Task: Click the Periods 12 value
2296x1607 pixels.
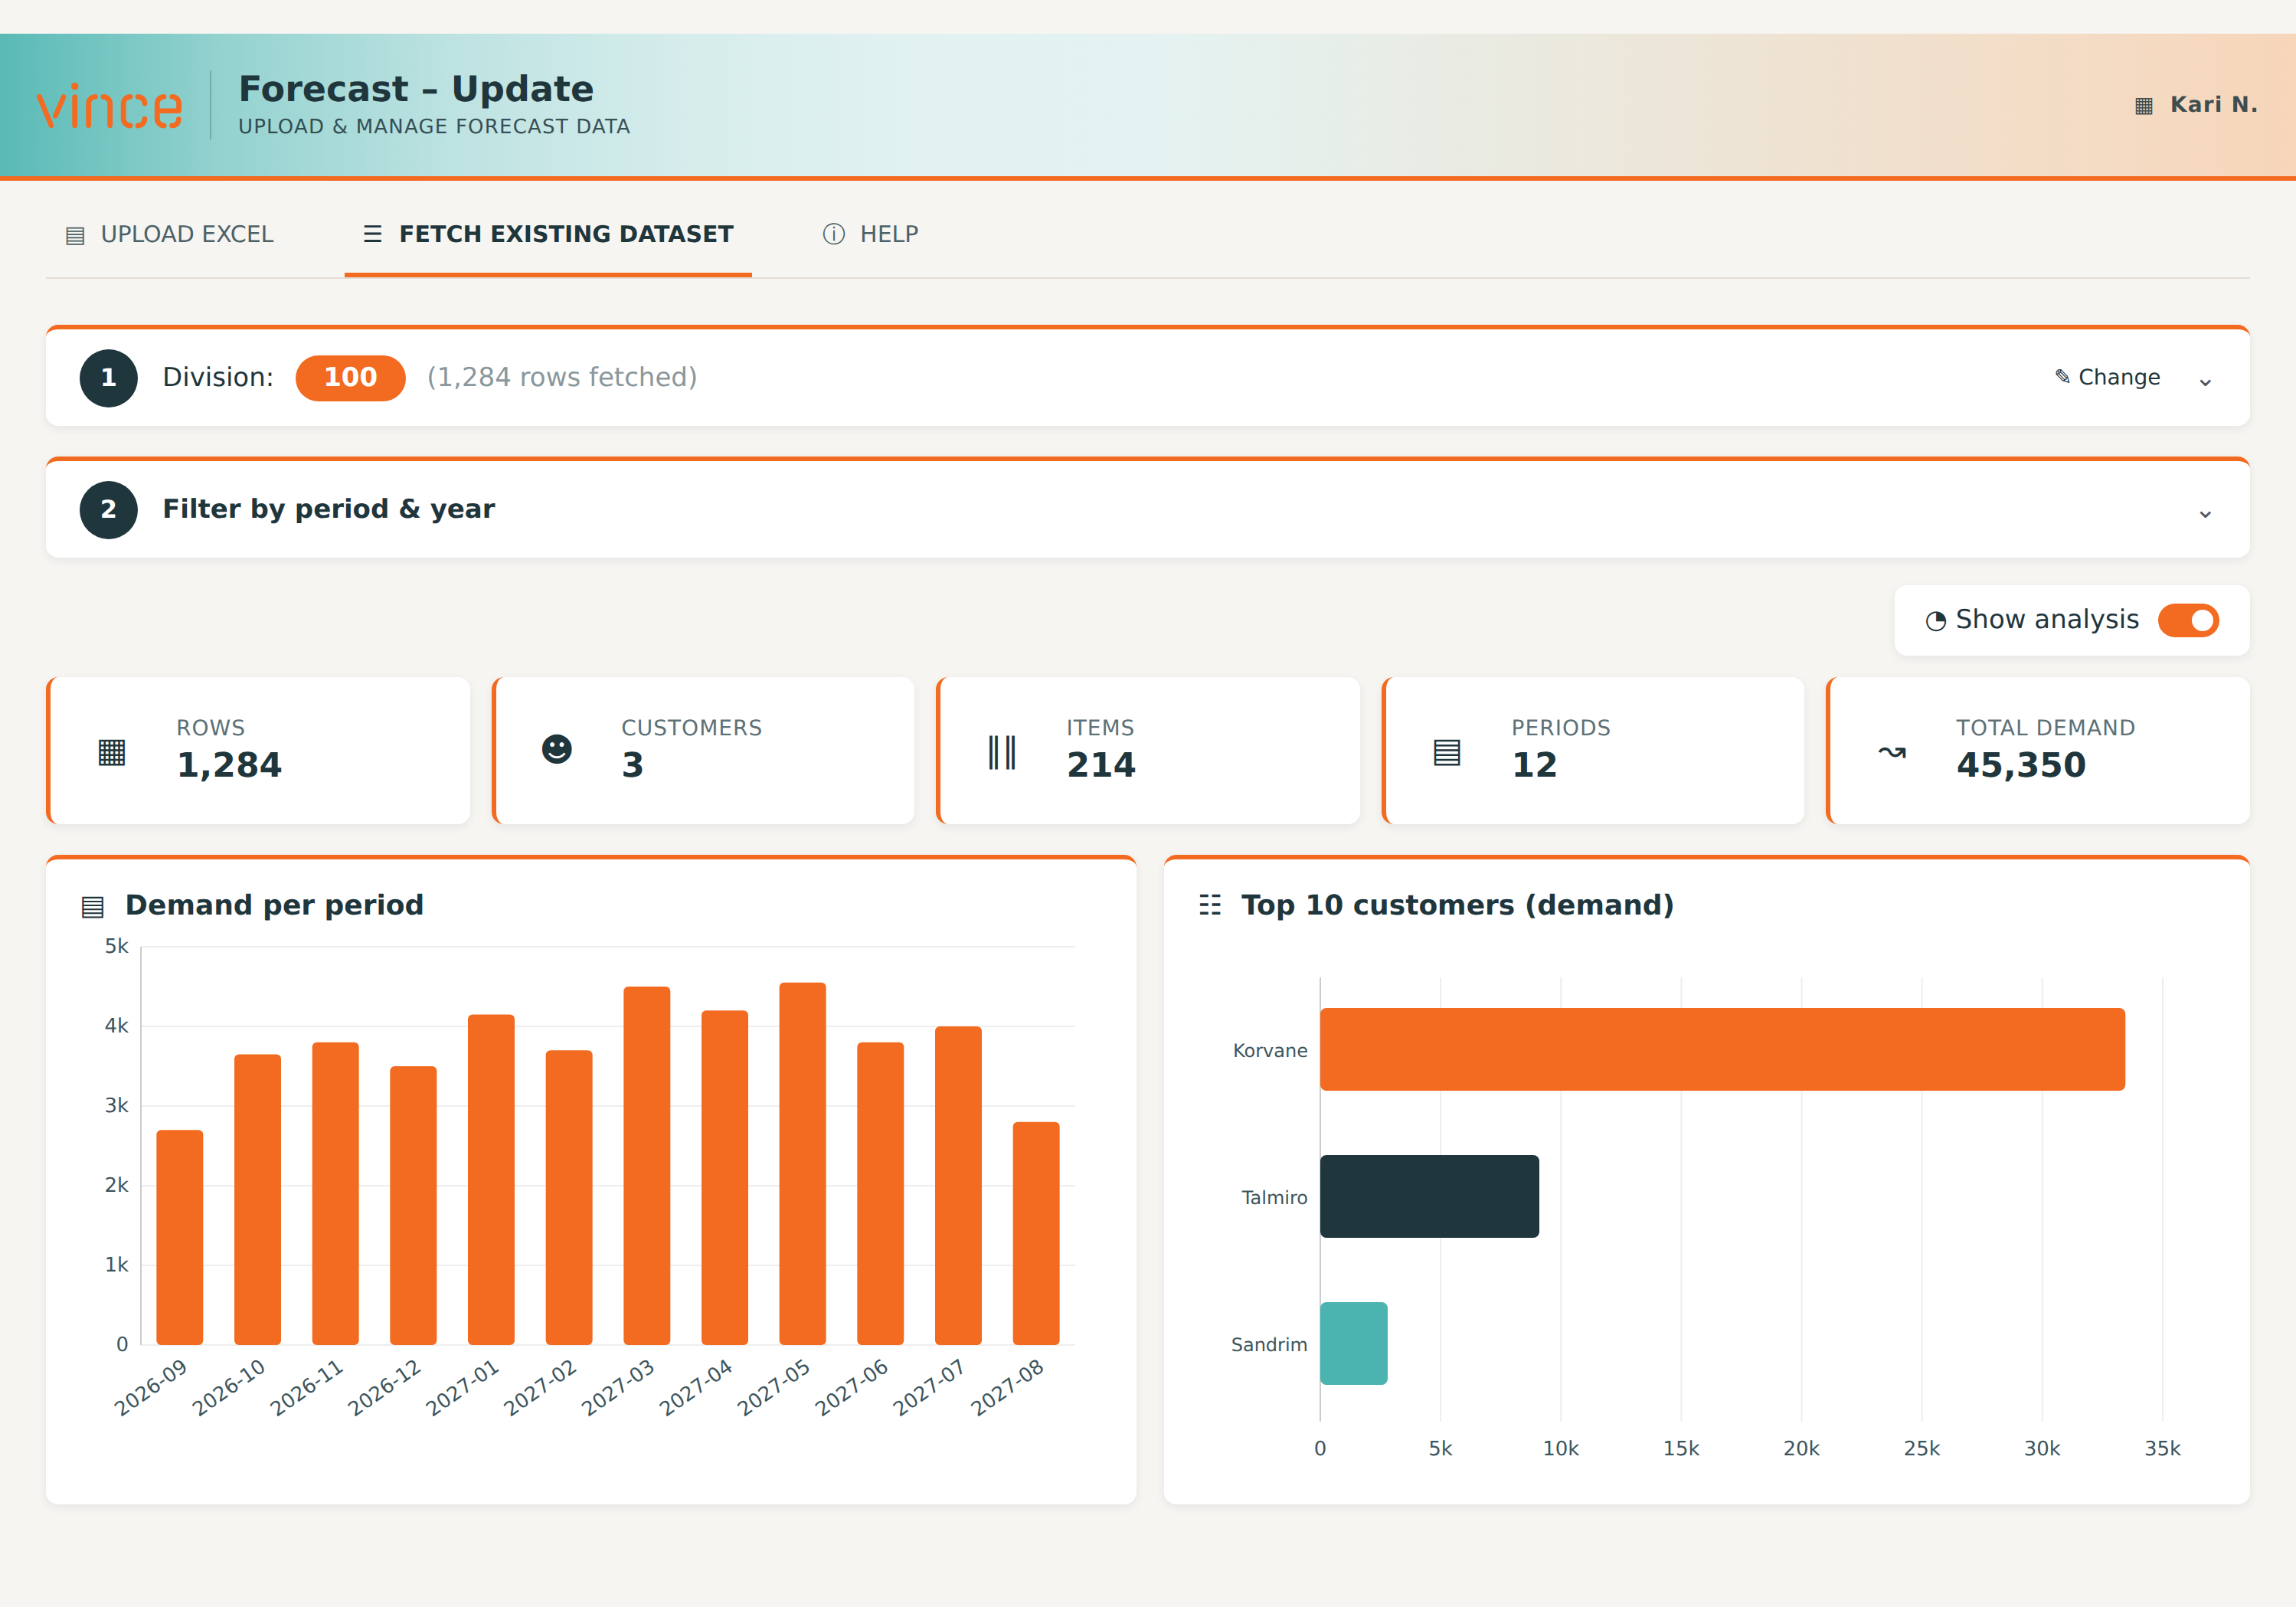Action: tap(1534, 765)
